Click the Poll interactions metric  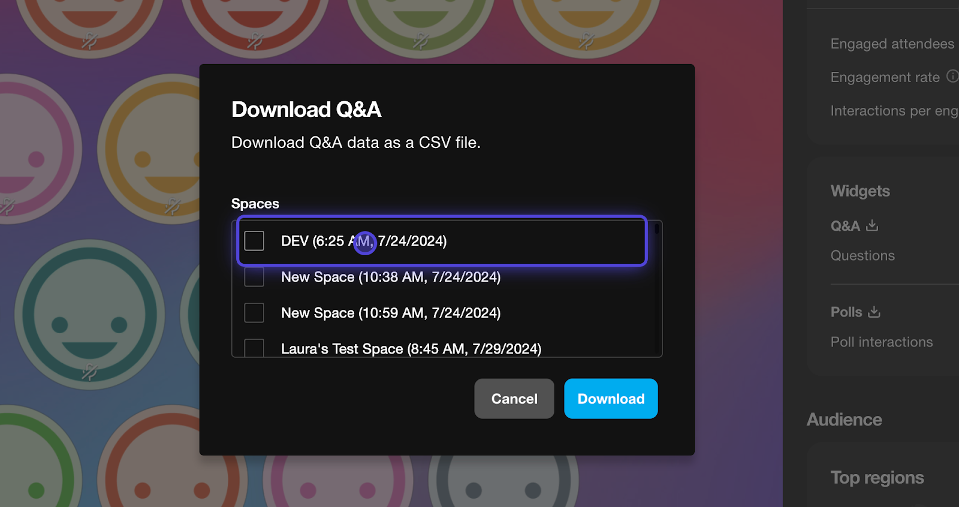(881, 342)
